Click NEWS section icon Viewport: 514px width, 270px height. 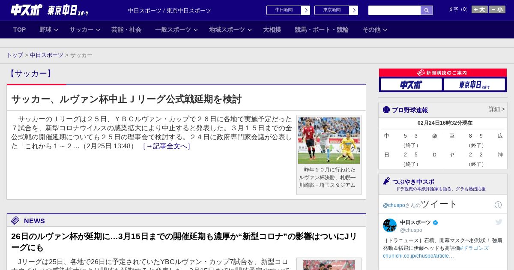pyautogui.click(x=15, y=221)
